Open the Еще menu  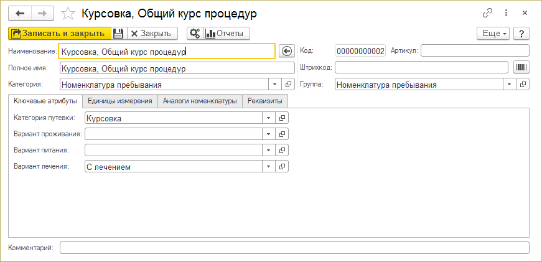[x=493, y=33]
